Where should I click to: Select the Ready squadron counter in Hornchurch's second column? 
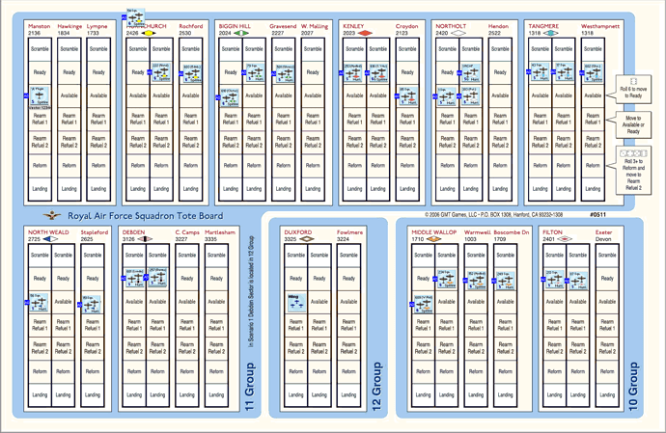[161, 72]
